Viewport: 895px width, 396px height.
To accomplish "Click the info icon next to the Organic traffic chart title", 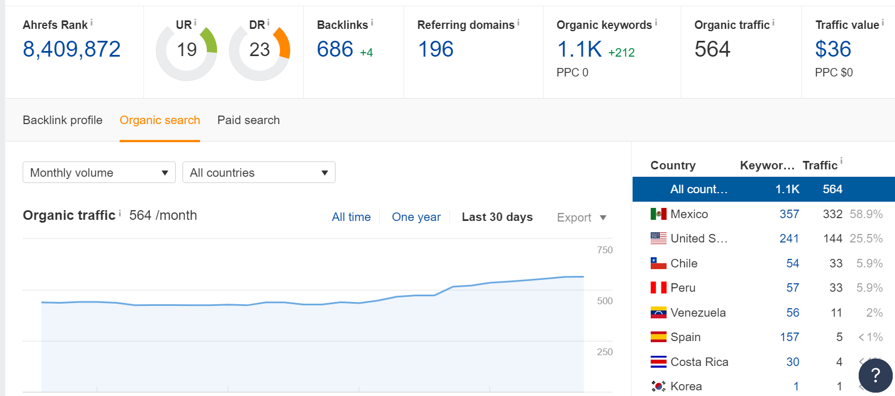I will coord(120,213).
